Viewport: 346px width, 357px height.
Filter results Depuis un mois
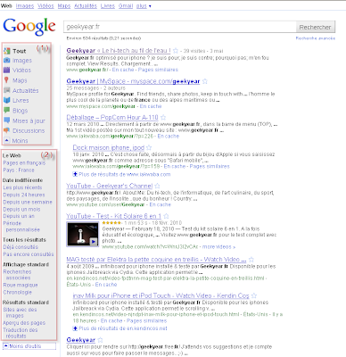tap(21, 209)
